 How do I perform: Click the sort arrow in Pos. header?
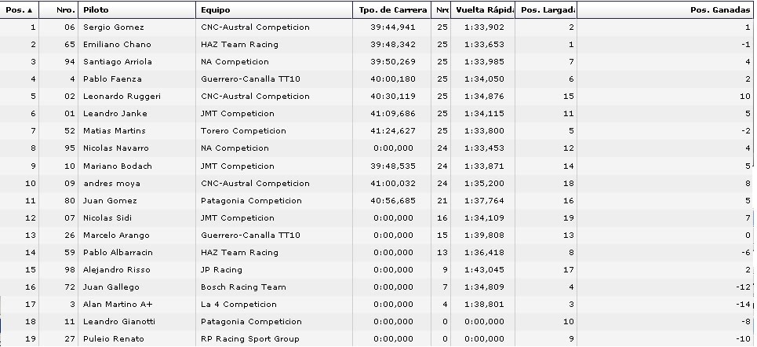[31, 10]
